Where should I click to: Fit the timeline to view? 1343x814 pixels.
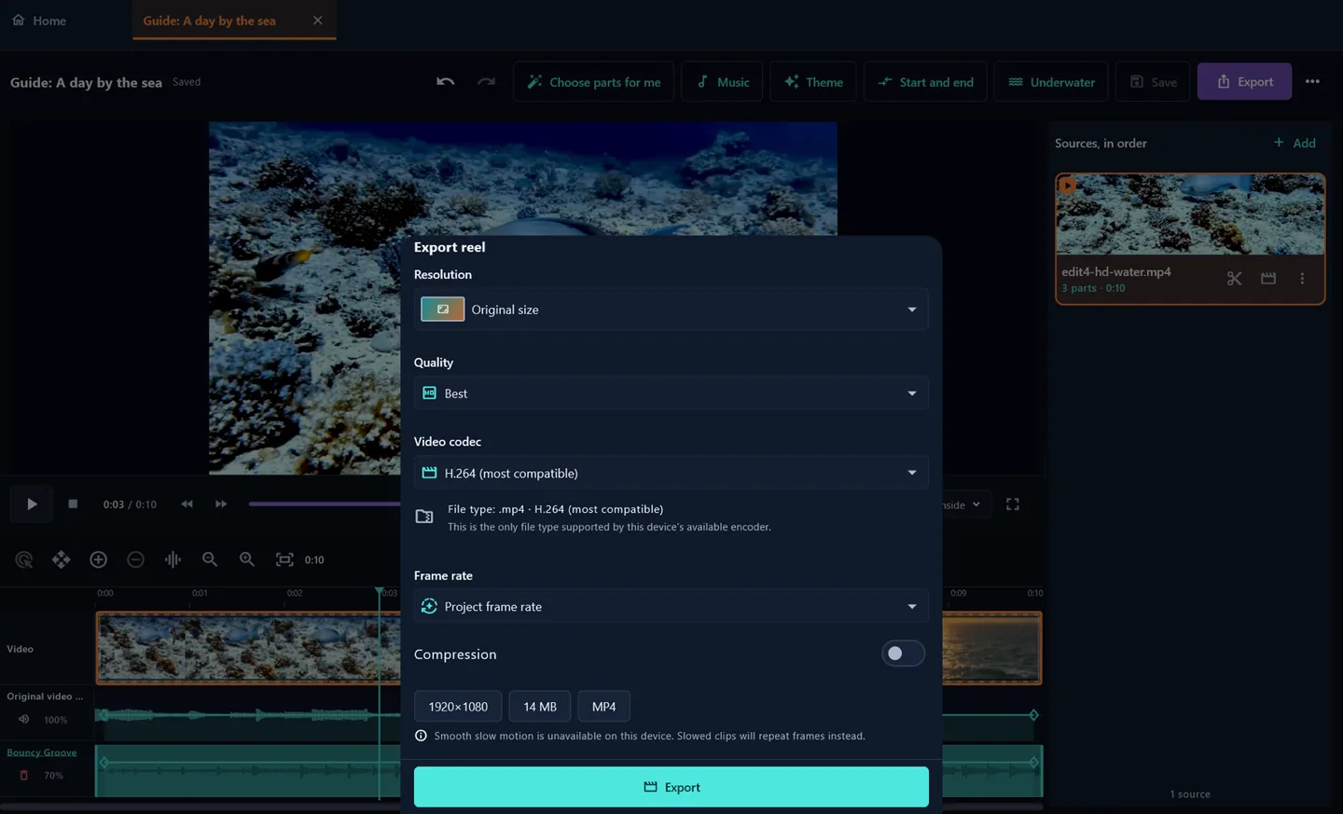pos(284,559)
